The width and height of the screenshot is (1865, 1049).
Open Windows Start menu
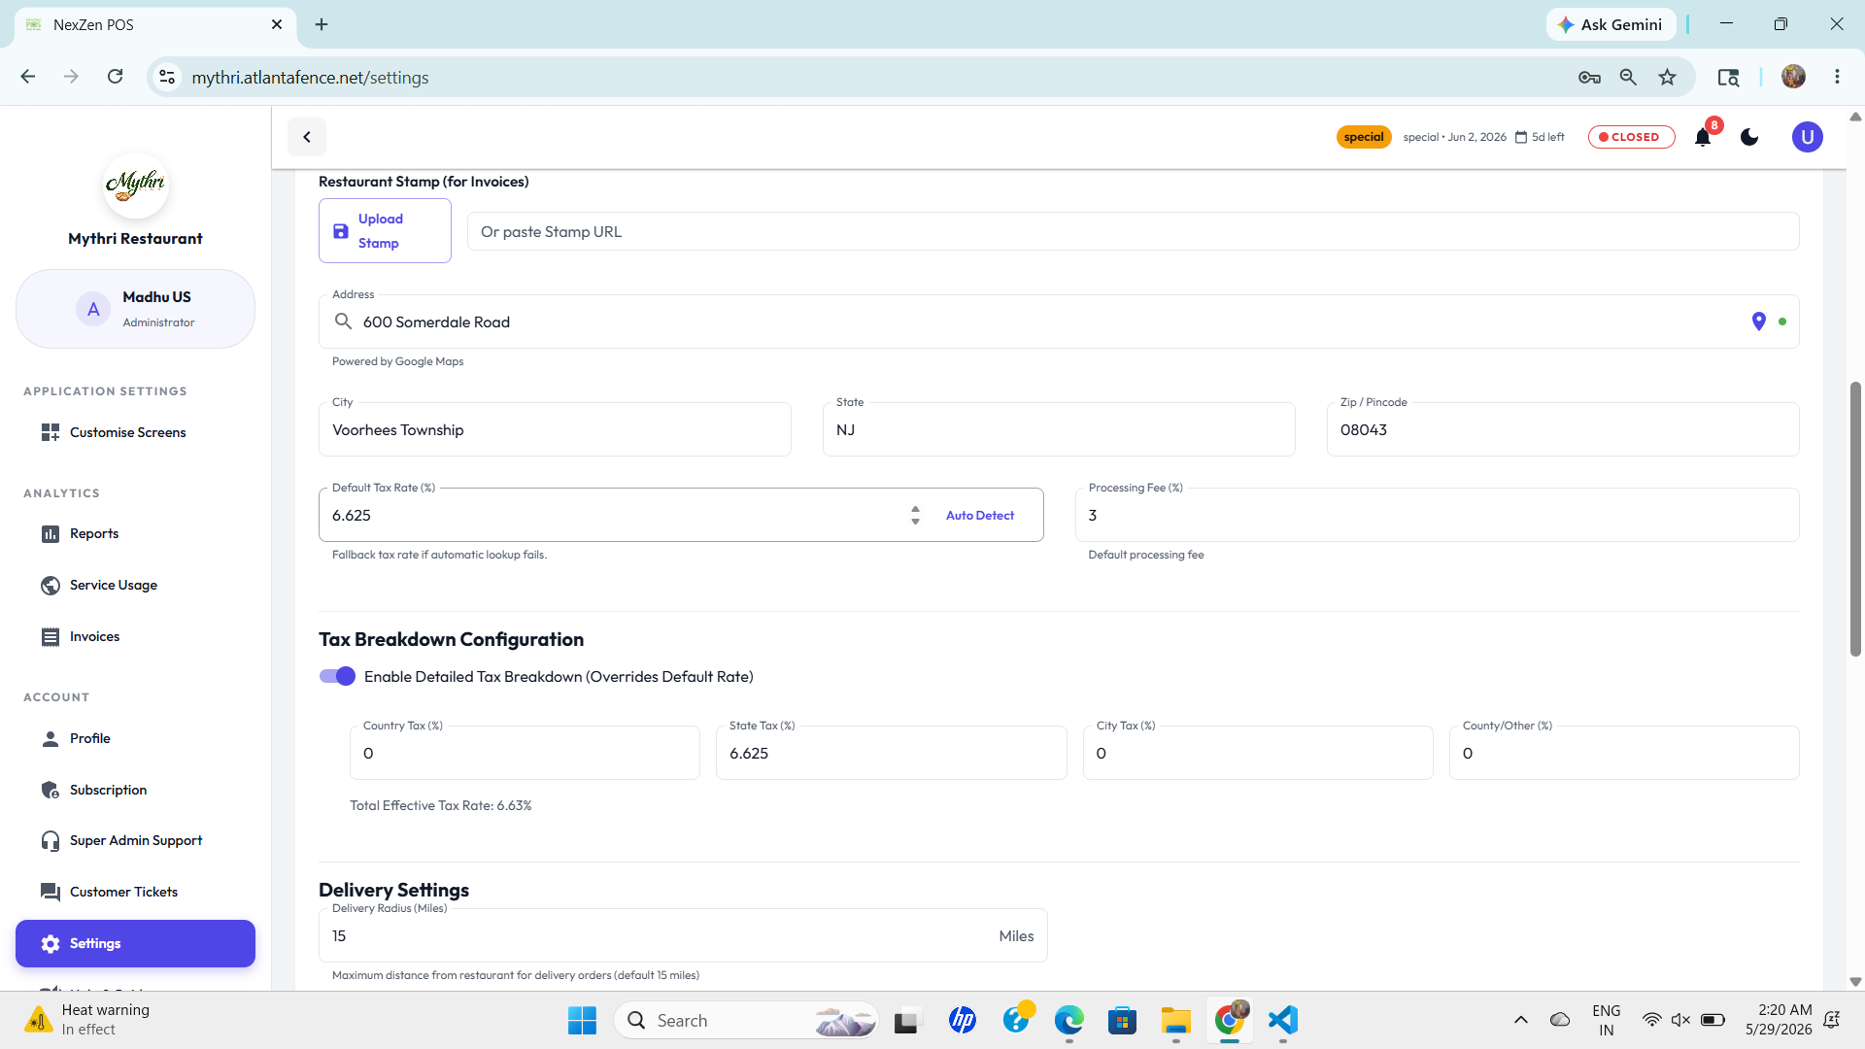(582, 1020)
